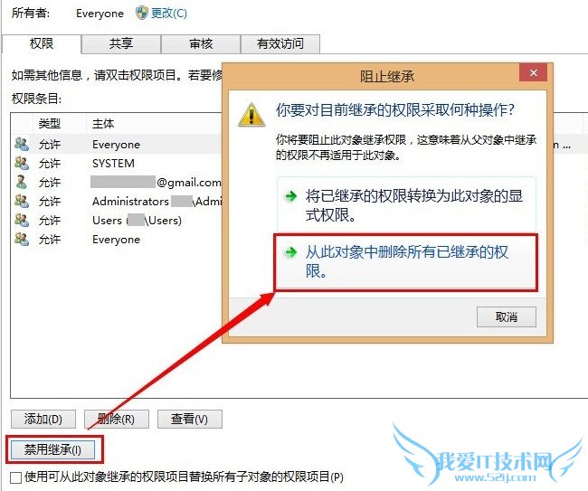Screen dimensions: 588x491
Task: Open the 审核 tab
Action: (201, 44)
